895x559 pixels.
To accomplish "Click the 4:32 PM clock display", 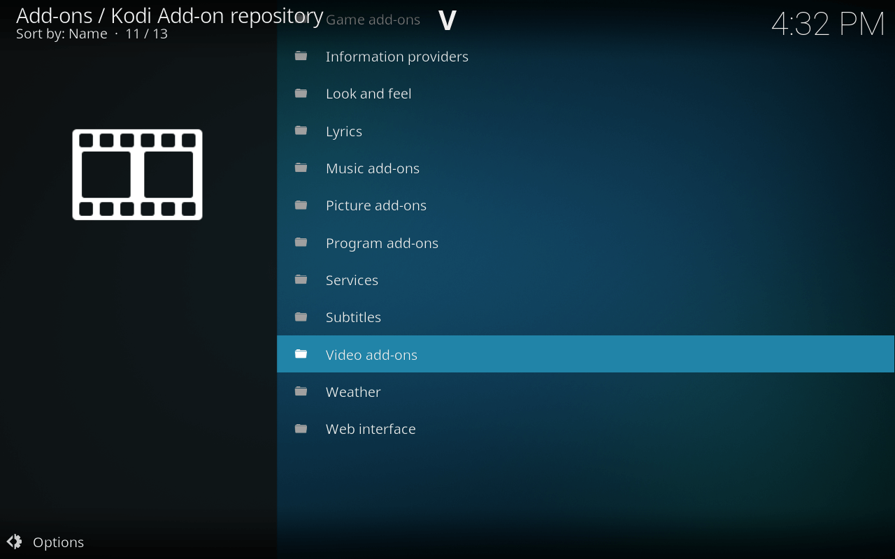I will 828,24.
